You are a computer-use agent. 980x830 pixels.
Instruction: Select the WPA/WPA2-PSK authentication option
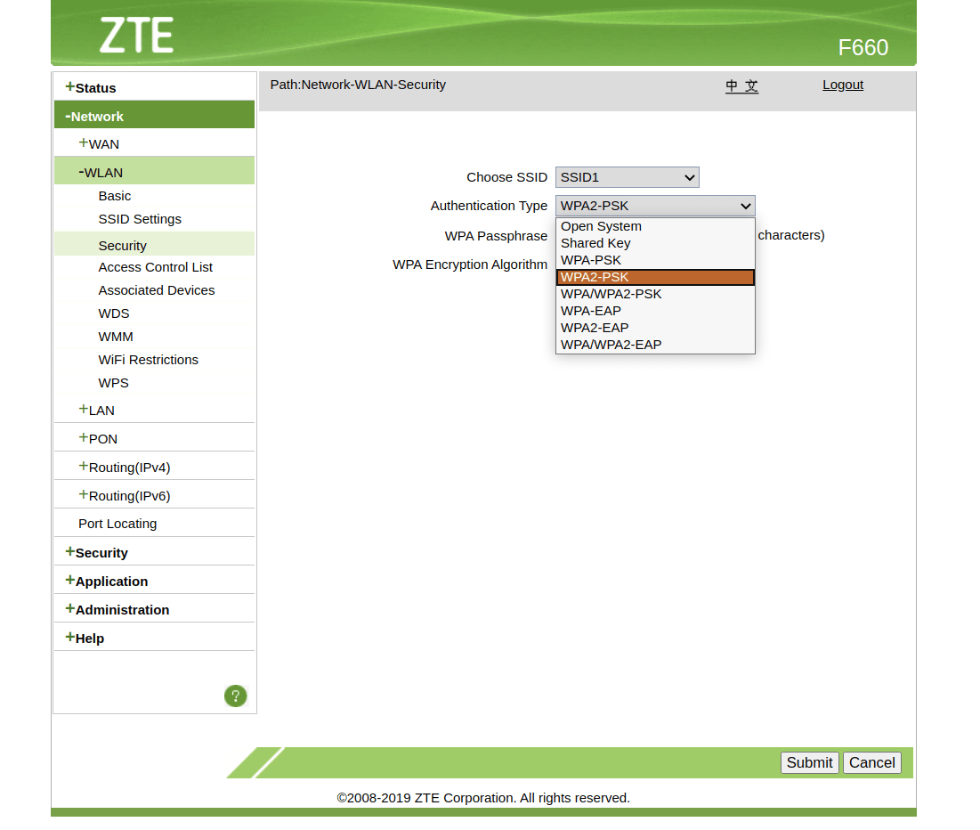pos(655,294)
